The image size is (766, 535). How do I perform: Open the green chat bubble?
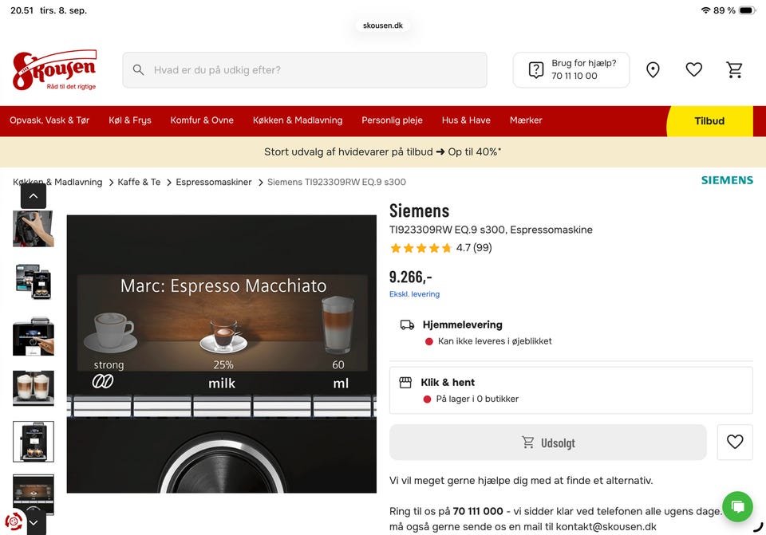(737, 506)
